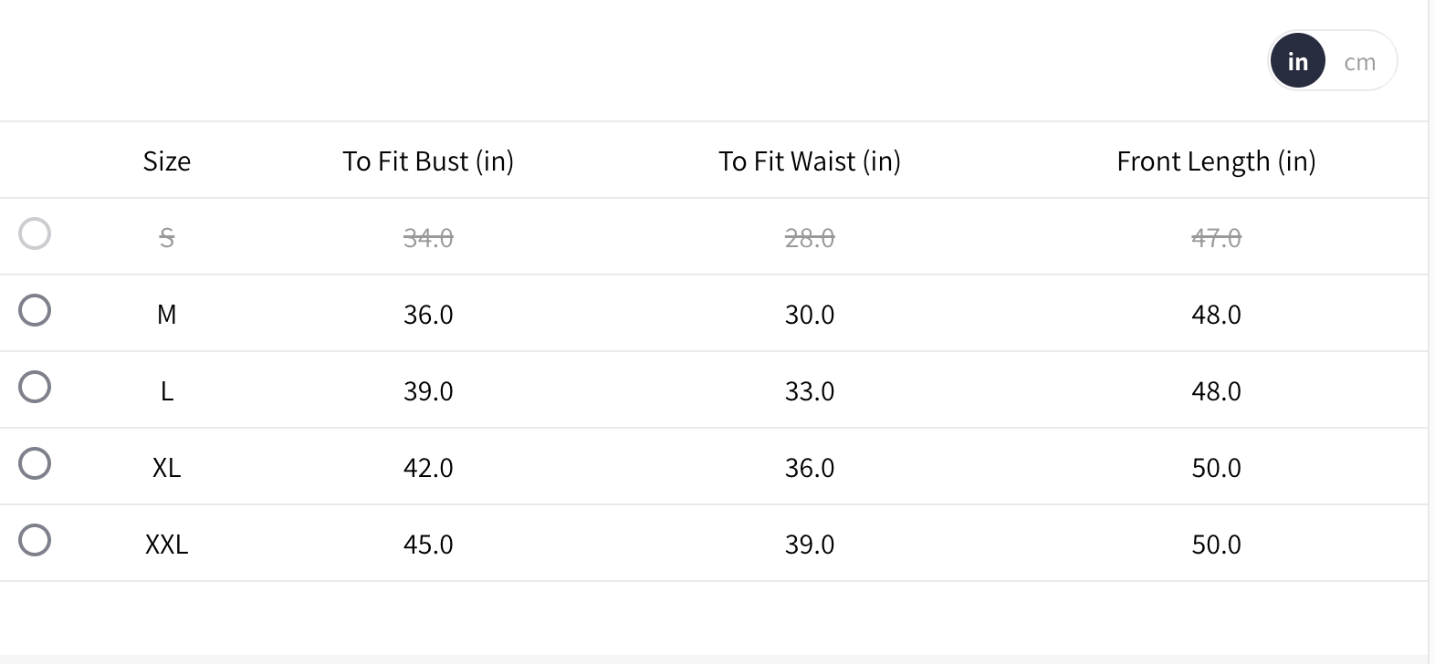
Task: Pick the XXL size radio button
Action: [x=35, y=540]
